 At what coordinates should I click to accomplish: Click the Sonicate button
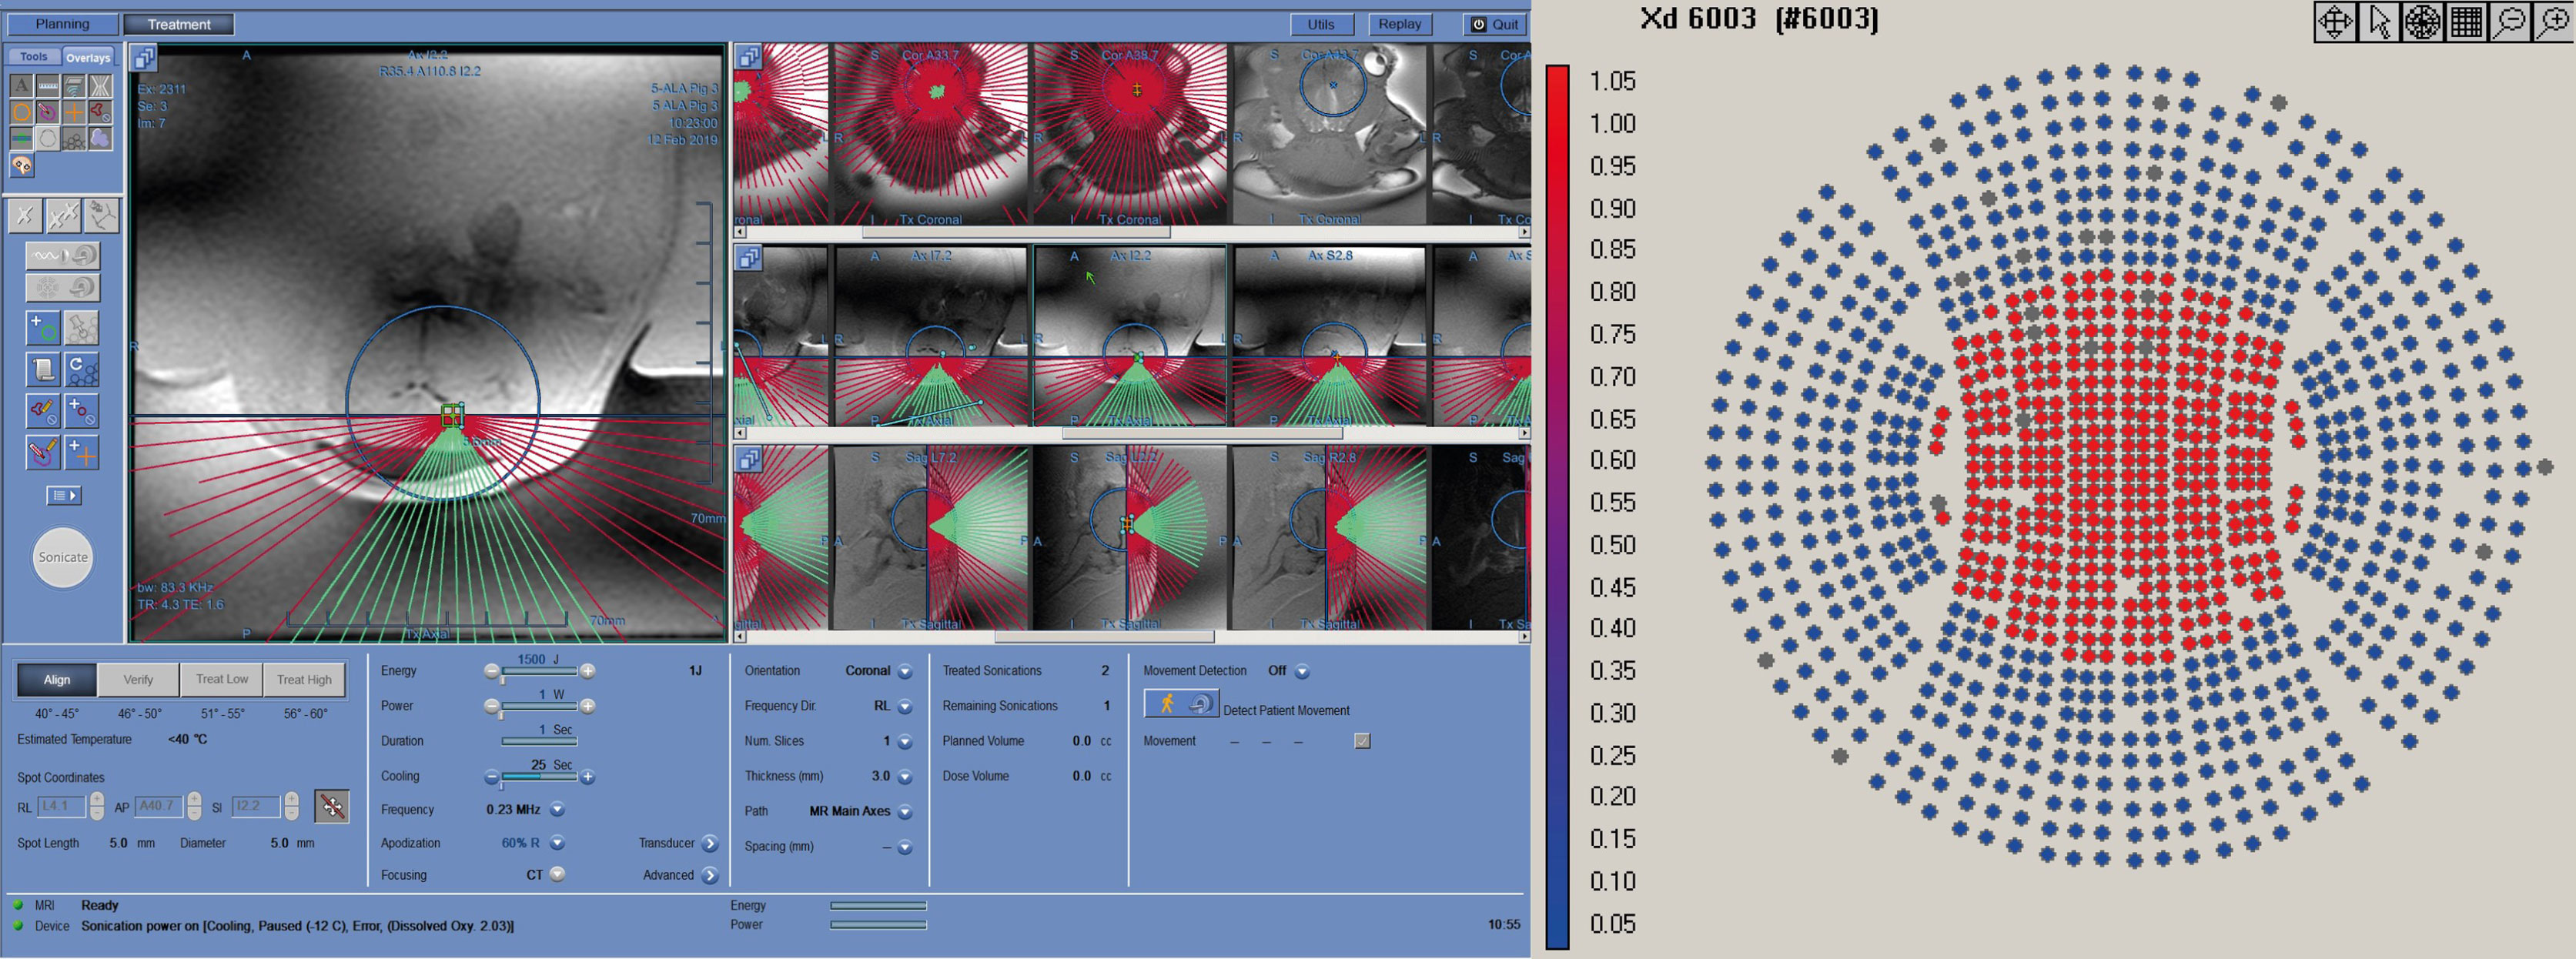pyautogui.click(x=63, y=557)
